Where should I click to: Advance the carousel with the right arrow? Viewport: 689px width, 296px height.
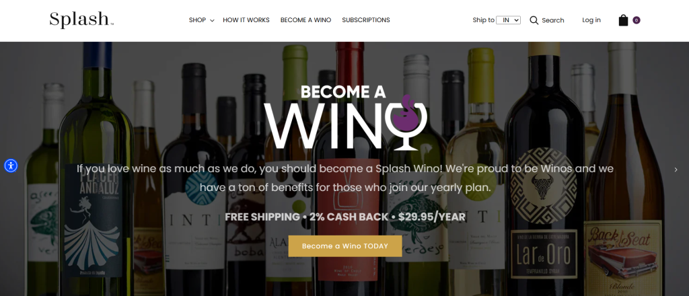(676, 170)
